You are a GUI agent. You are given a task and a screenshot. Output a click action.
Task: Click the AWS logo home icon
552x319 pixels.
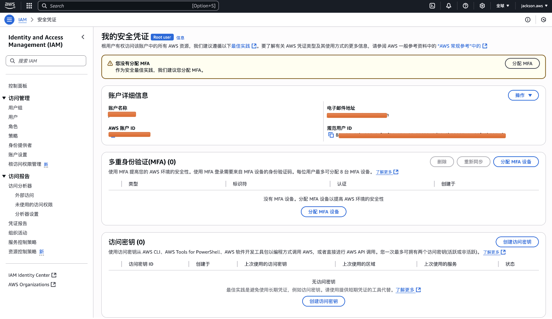10,6
